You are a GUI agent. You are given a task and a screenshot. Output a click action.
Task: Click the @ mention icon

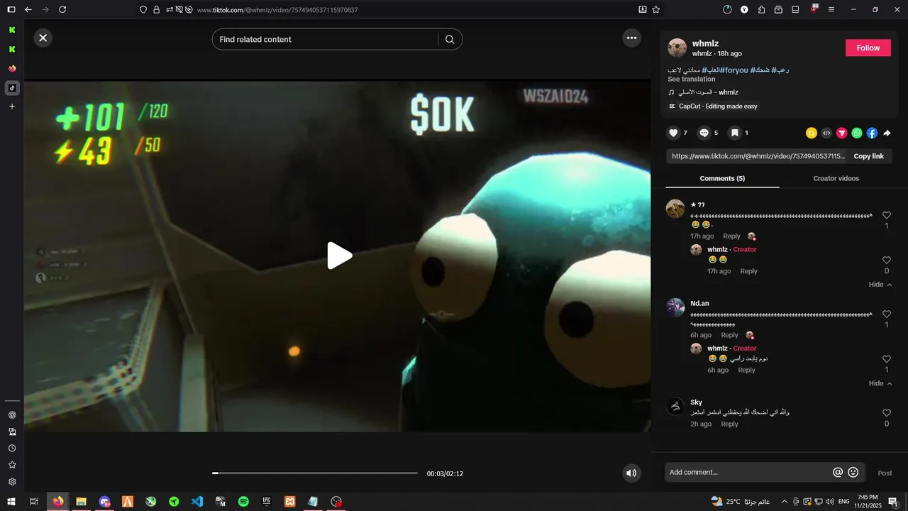click(x=838, y=473)
